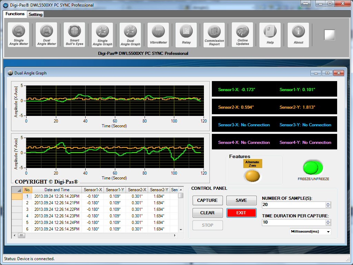
Task: Click the Y-Axis amplitude graph
Action: click(x=115, y=153)
